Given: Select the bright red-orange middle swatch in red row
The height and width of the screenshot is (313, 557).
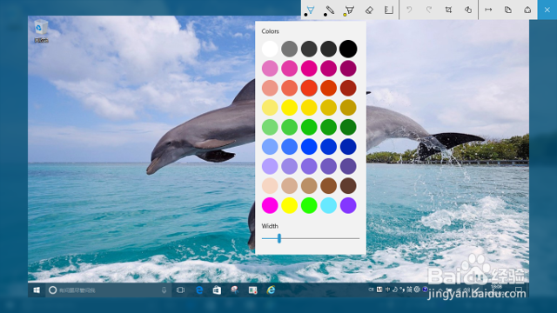Looking at the screenshot, I should click(x=309, y=88).
